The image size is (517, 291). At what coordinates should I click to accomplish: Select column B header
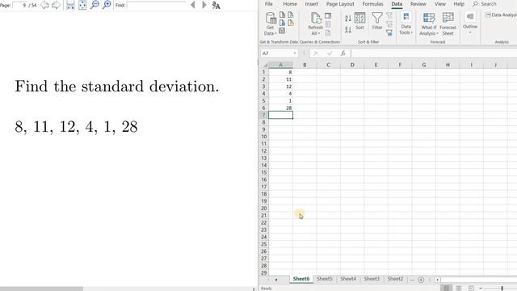[305, 65]
